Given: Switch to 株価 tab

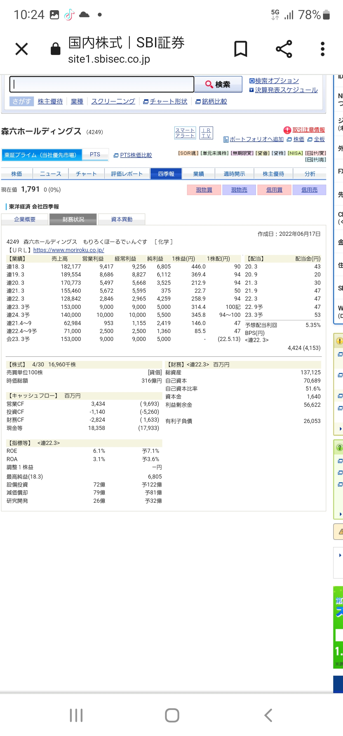Looking at the screenshot, I should click(17, 174).
